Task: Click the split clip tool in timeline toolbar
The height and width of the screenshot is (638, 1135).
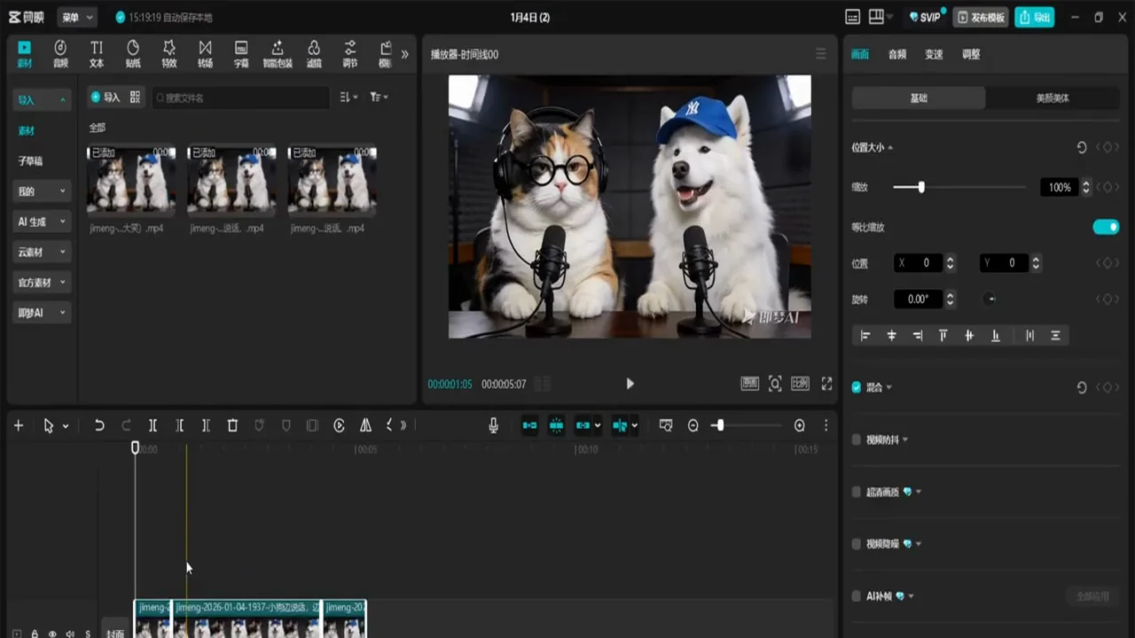Action: point(153,425)
